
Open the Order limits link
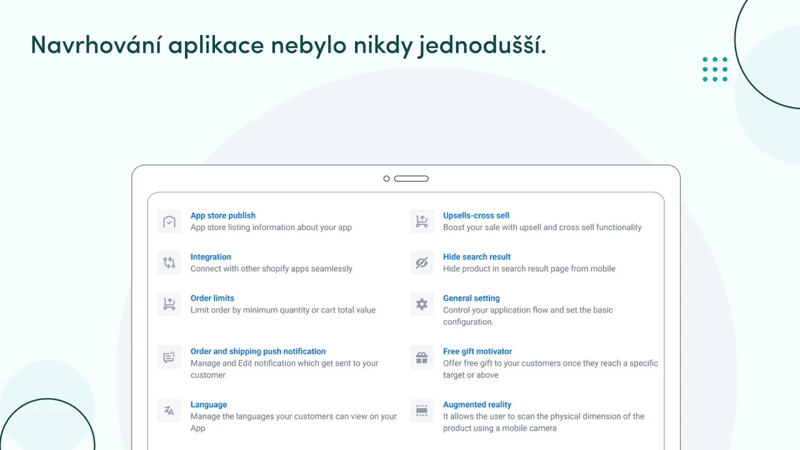point(212,298)
